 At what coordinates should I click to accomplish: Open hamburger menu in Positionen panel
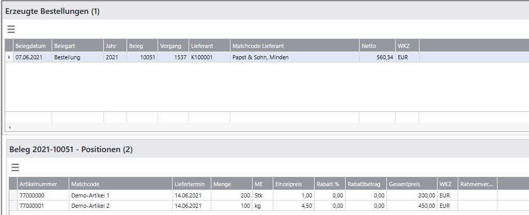coord(15,167)
